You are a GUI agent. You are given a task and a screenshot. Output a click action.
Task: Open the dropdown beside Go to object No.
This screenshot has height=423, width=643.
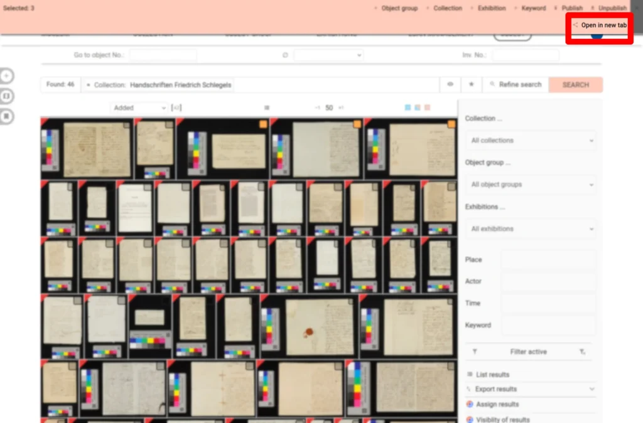tap(328, 55)
